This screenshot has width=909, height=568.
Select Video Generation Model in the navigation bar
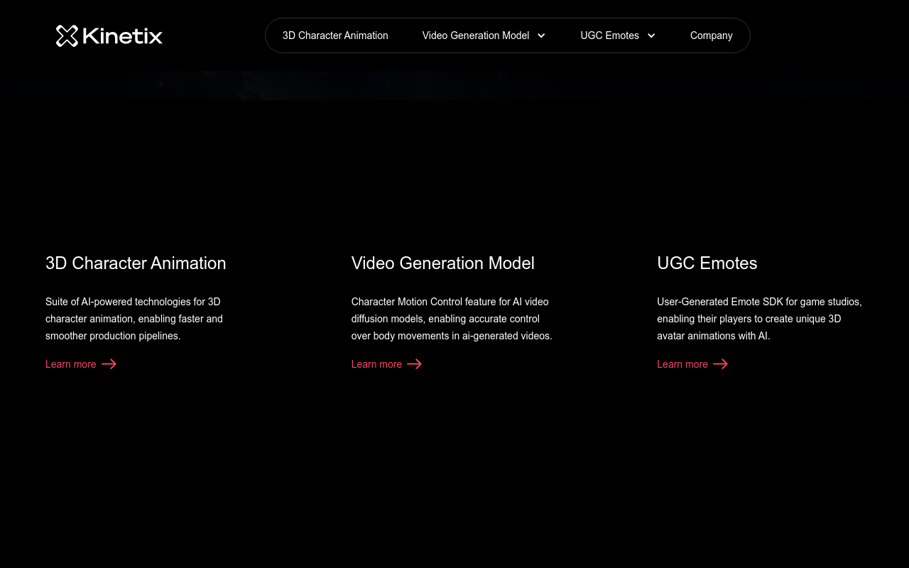click(x=475, y=35)
